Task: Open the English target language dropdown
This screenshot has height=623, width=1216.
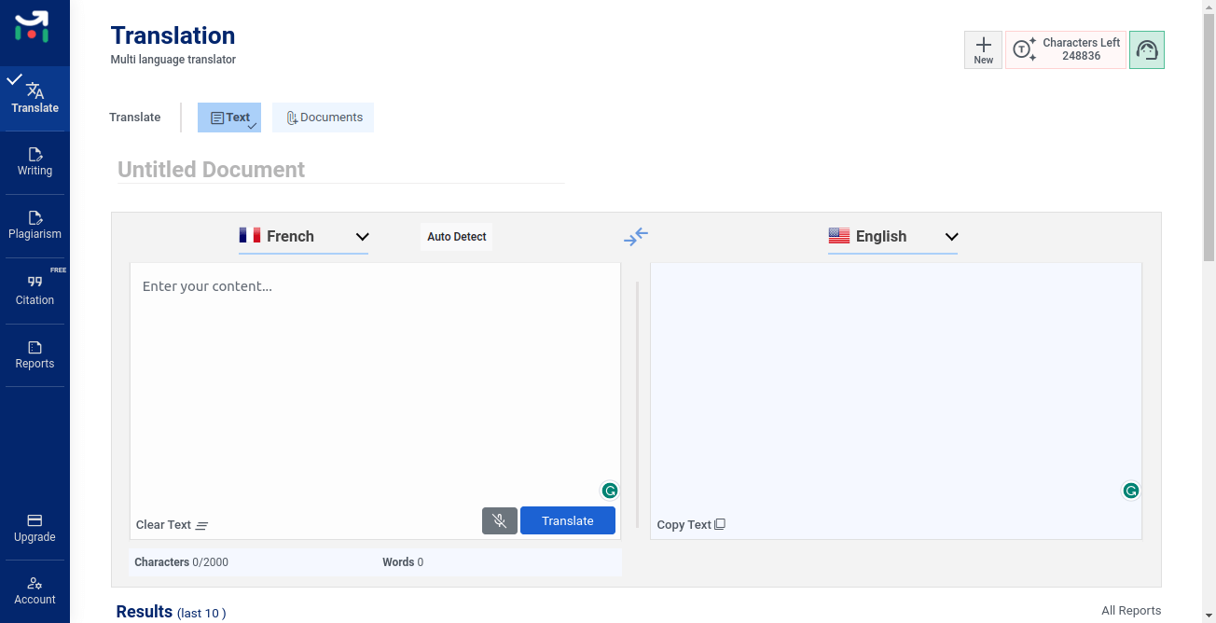Action: [x=951, y=237]
